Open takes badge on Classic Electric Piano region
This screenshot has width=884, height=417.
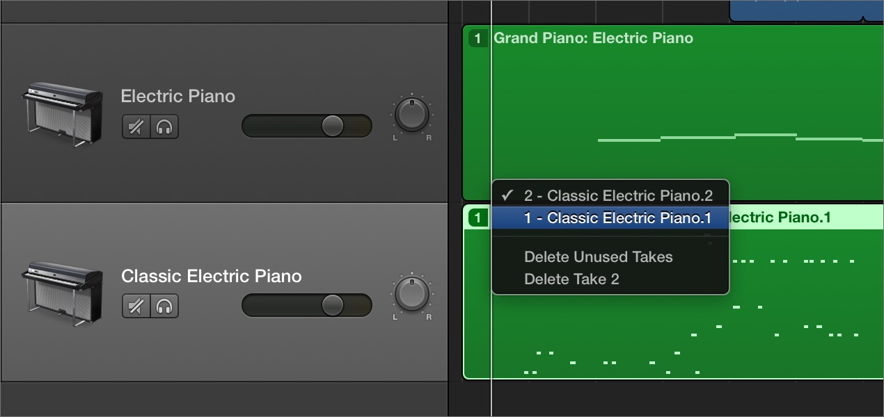pyautogui.click(x=477, y=218)
